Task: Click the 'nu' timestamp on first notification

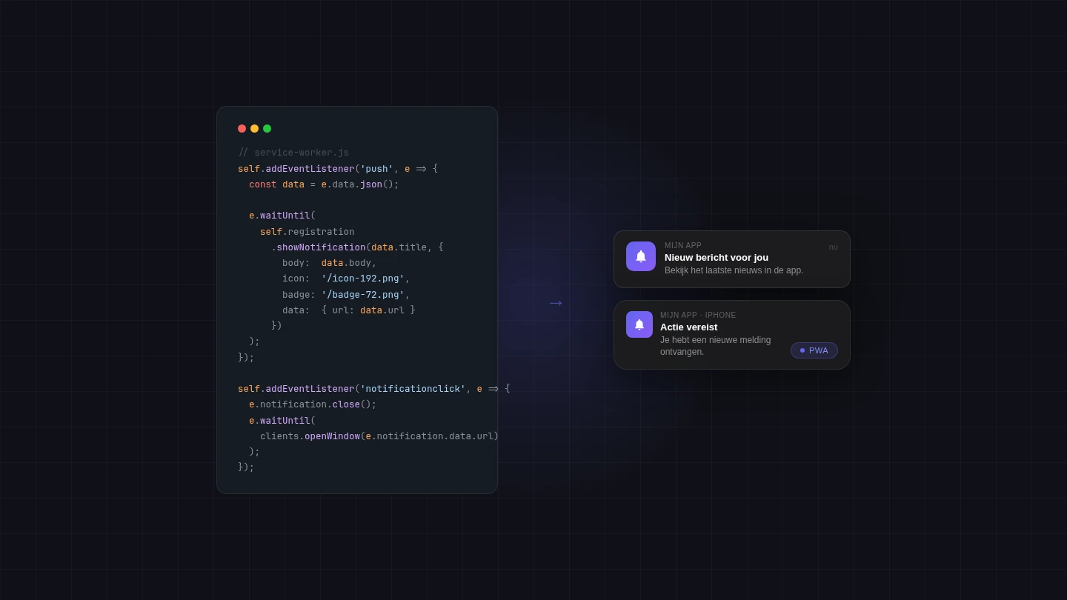Action: (x=834, y=247)
